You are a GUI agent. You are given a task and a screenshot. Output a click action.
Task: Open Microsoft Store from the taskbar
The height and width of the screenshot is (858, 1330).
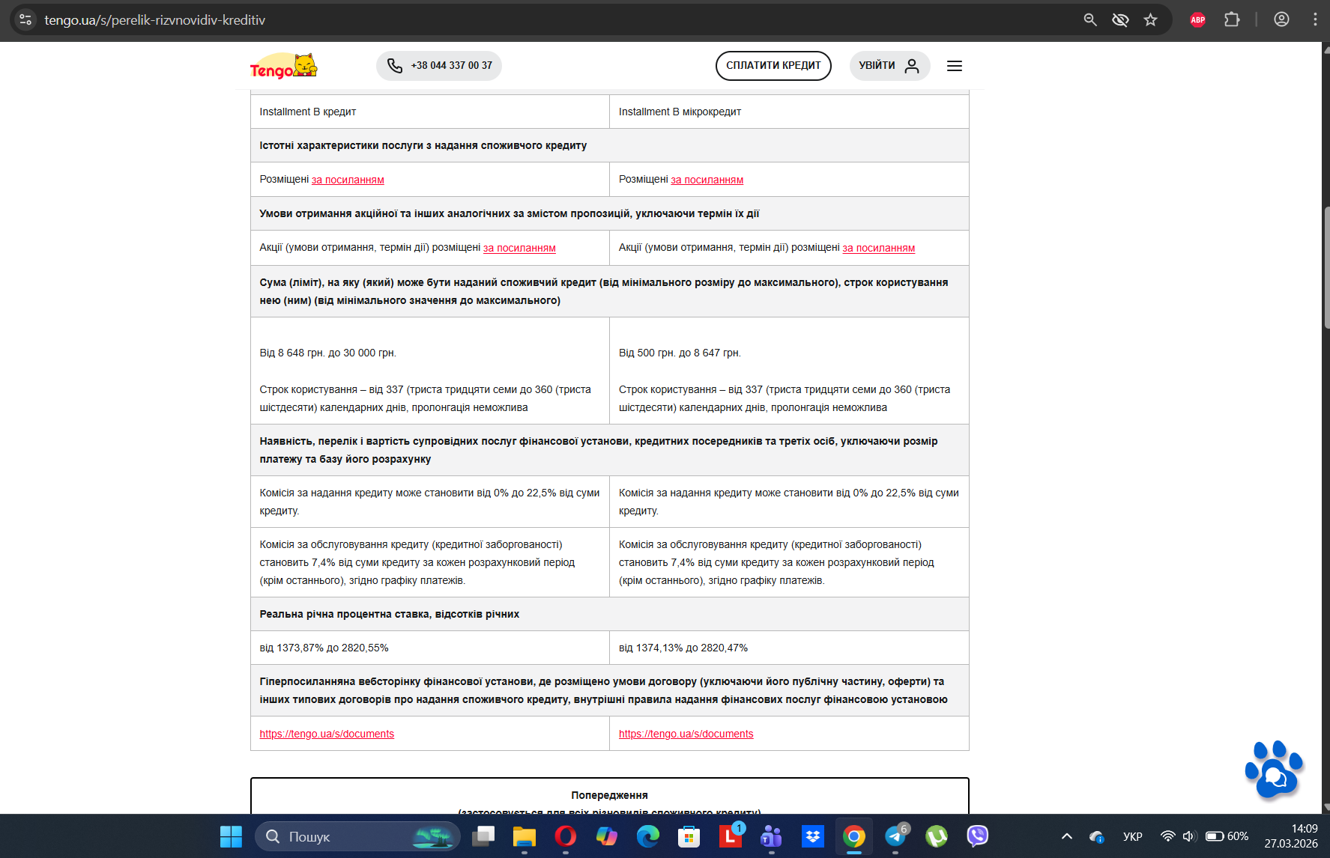tap(689, 836)
